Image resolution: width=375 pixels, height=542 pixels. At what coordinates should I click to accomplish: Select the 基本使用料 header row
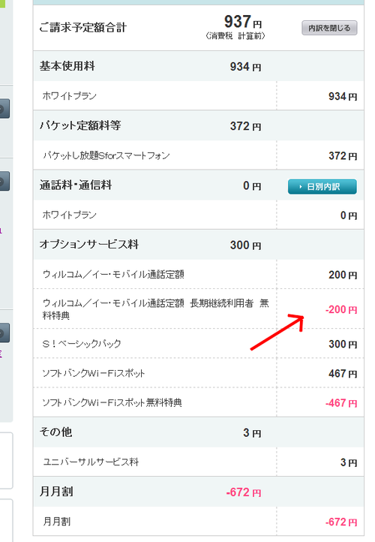point(199,66)
